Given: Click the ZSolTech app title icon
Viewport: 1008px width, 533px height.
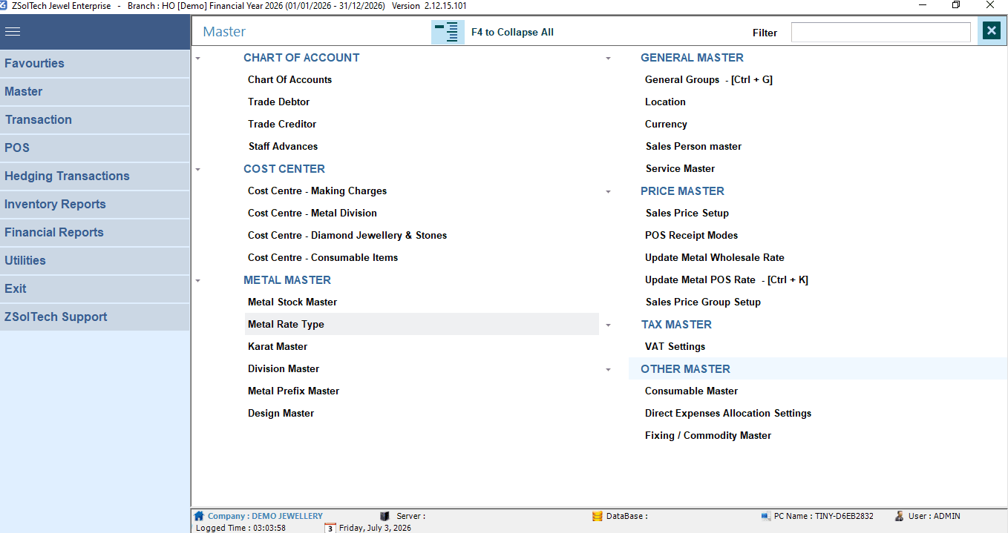Looking at the screenshot, I should (5, 5).
